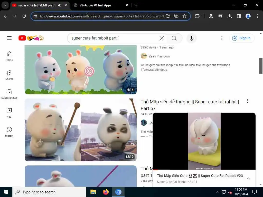Screen dimensions: 263x197
Task: Open File Explorer from taskbar
Action: tap(93, 192)
